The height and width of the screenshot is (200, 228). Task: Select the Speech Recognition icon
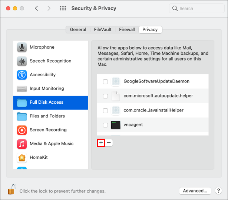pos(22,61)
